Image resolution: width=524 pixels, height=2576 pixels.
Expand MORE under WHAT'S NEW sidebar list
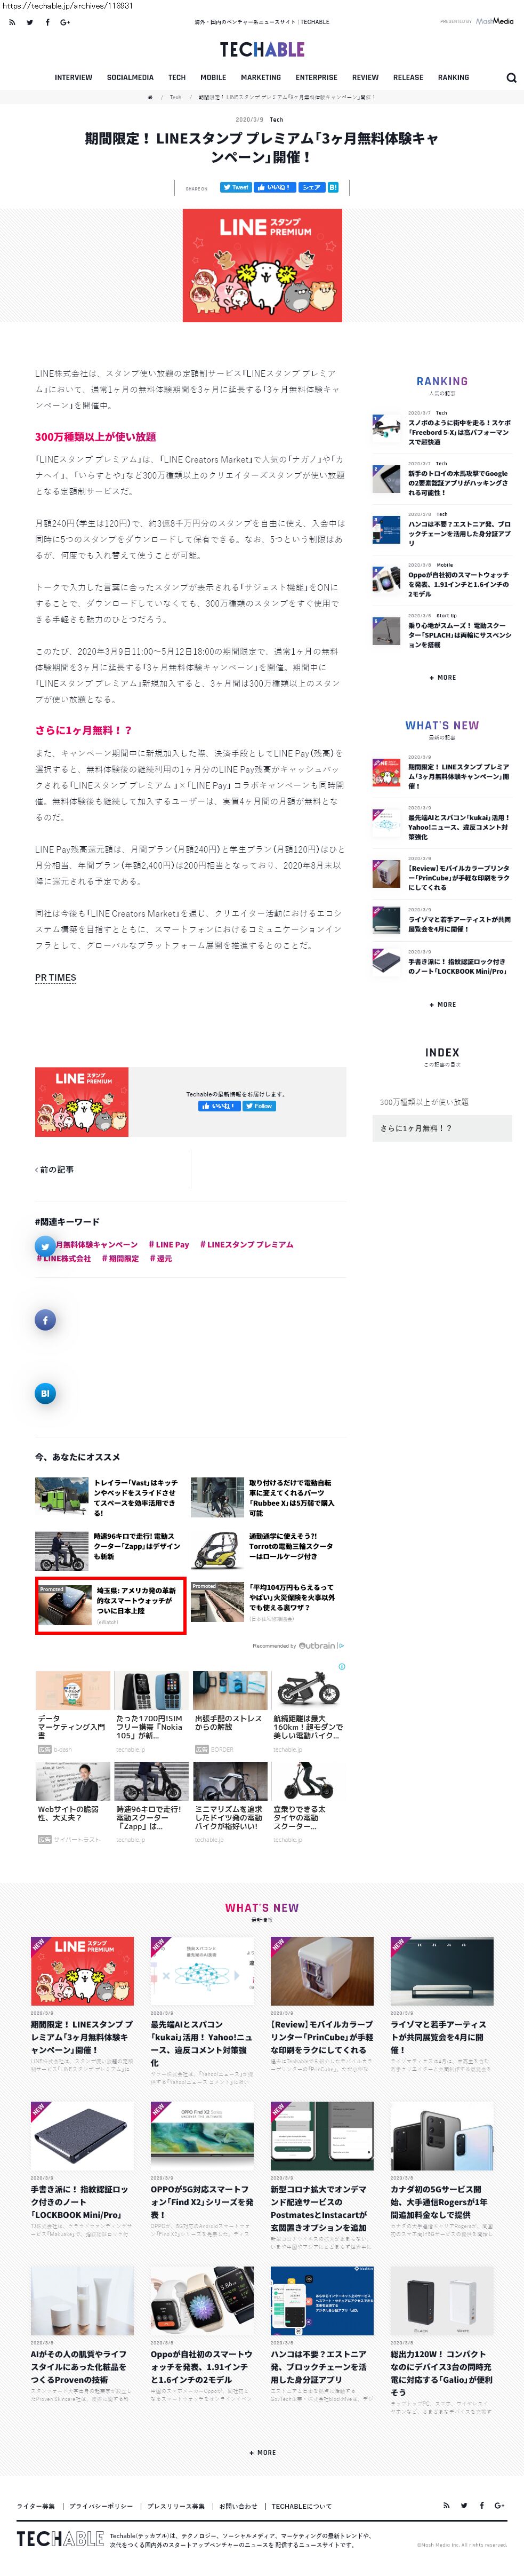pyautogui.click(x=442, y=1004)
